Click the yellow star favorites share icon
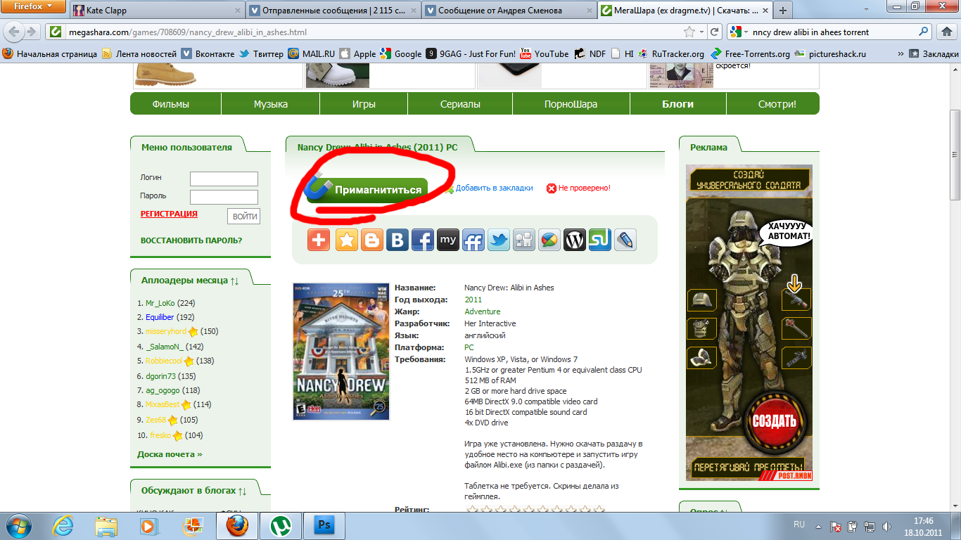 click(347, 240)
